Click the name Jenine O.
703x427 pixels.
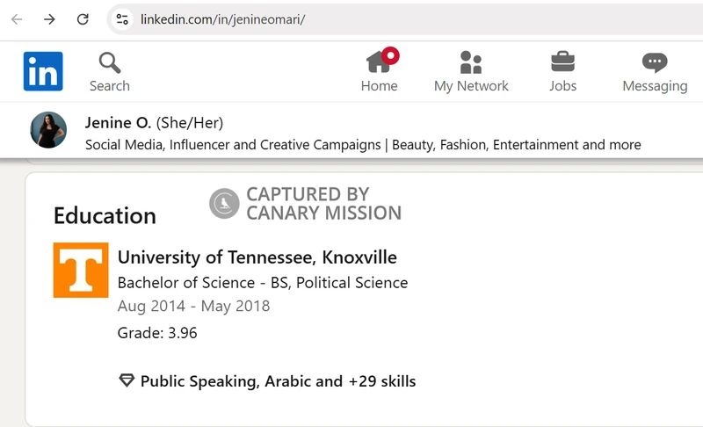pyautogui.click(x=118, y=123)
